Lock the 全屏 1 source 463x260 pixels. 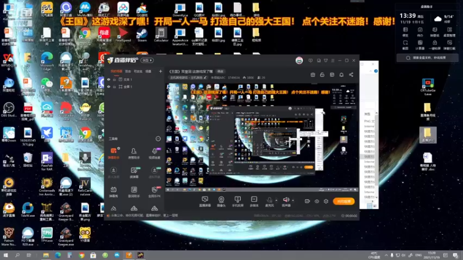click(114, 87)
